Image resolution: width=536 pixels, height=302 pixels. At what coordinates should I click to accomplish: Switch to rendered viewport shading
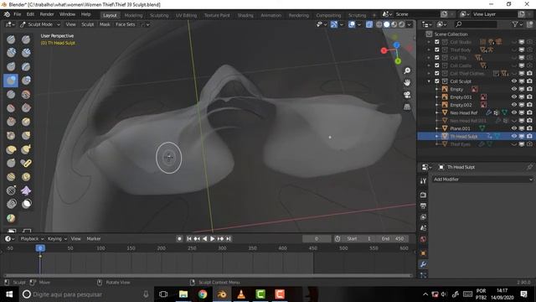pyautogui.click(x=402, y=24)
